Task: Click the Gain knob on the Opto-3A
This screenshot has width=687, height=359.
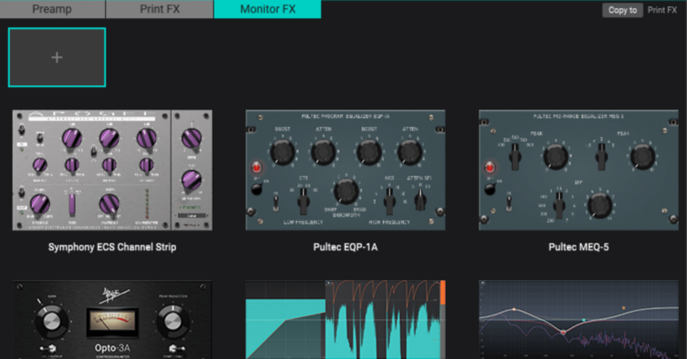Action: tap(51, 321)
